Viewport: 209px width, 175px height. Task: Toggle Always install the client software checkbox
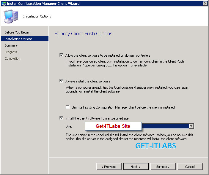tap(61, 81)
